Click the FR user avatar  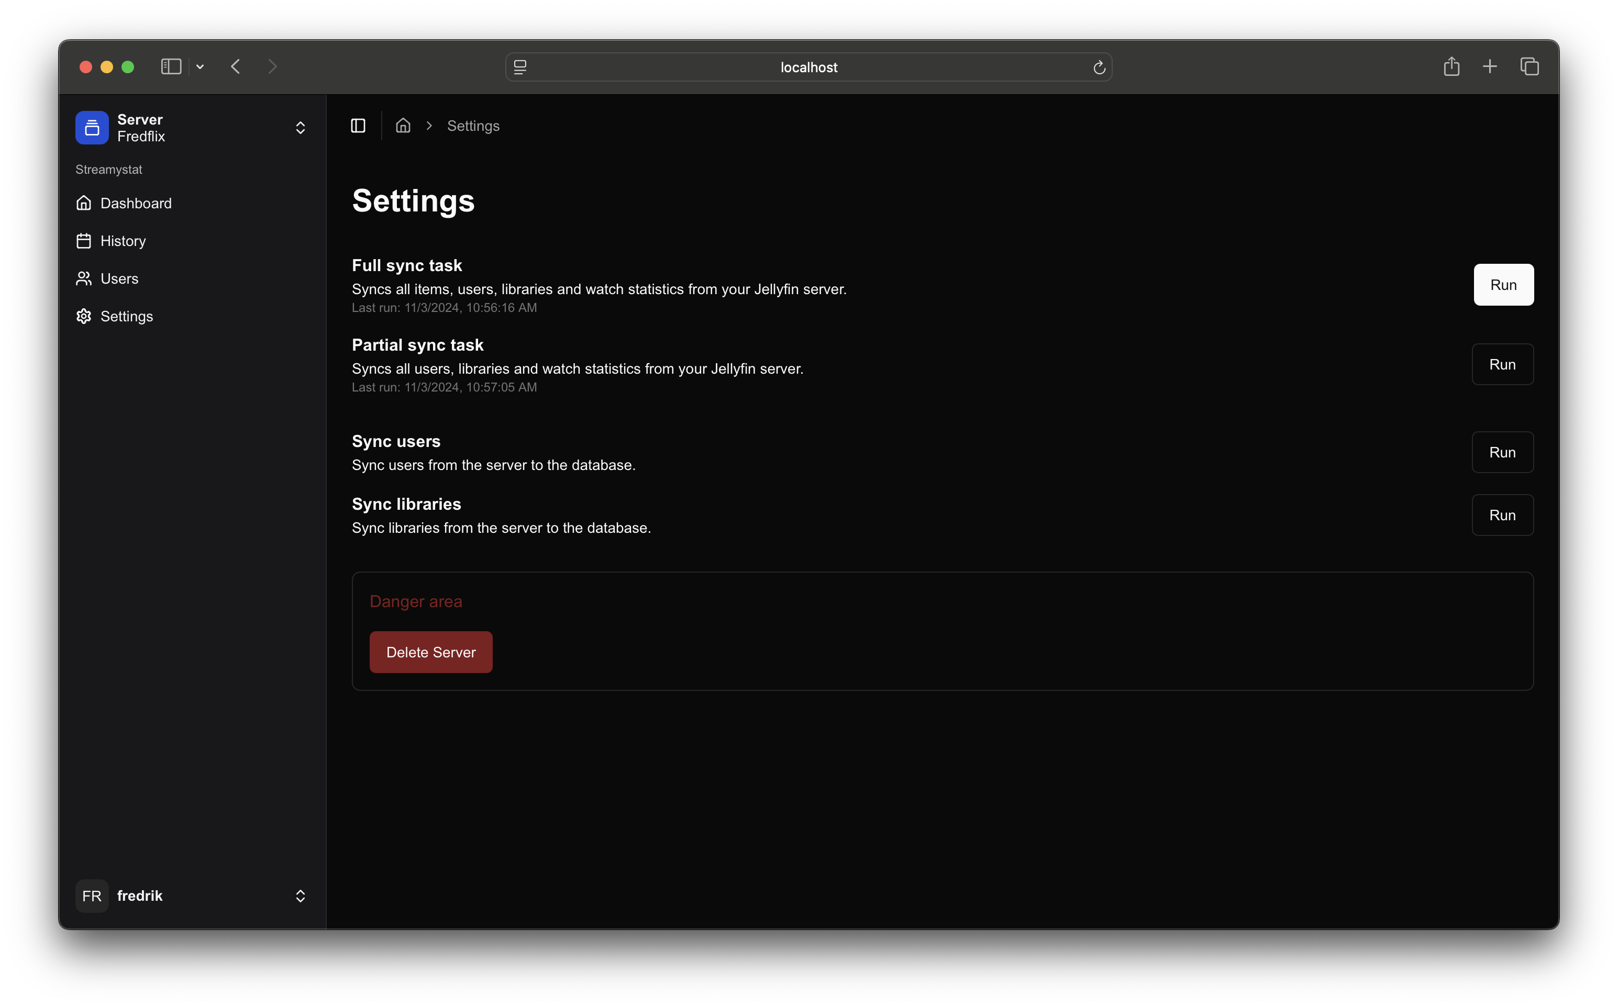[92, 896]
